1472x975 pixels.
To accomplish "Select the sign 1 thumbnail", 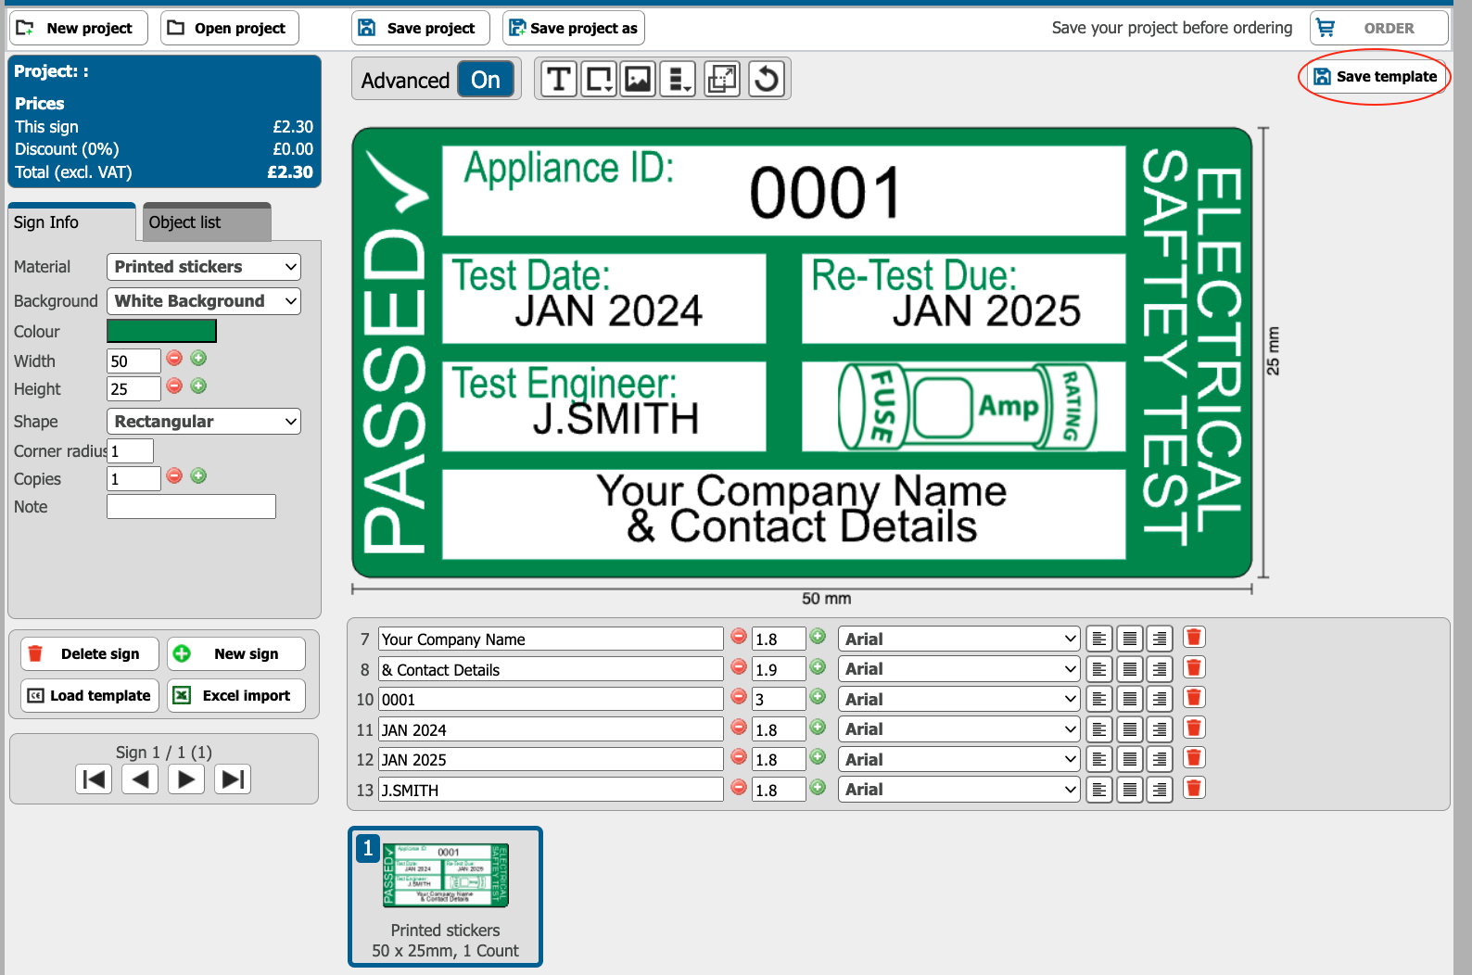I will tap(445, 895).
